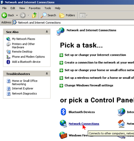Select Set up or change your Internet connection
Image resolution: width=134 pixels, height=141 pixels.
click(95, 55)
